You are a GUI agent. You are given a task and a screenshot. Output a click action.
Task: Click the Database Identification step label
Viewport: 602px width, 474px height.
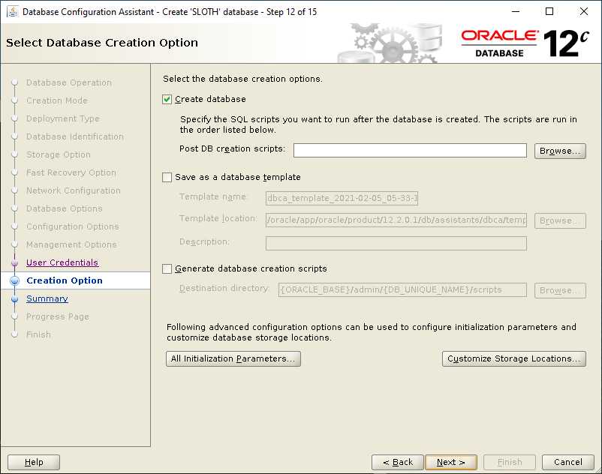[75, 137]
